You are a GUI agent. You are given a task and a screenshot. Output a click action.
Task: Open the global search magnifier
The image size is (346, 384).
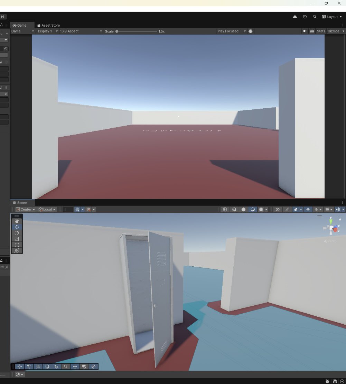315,17
